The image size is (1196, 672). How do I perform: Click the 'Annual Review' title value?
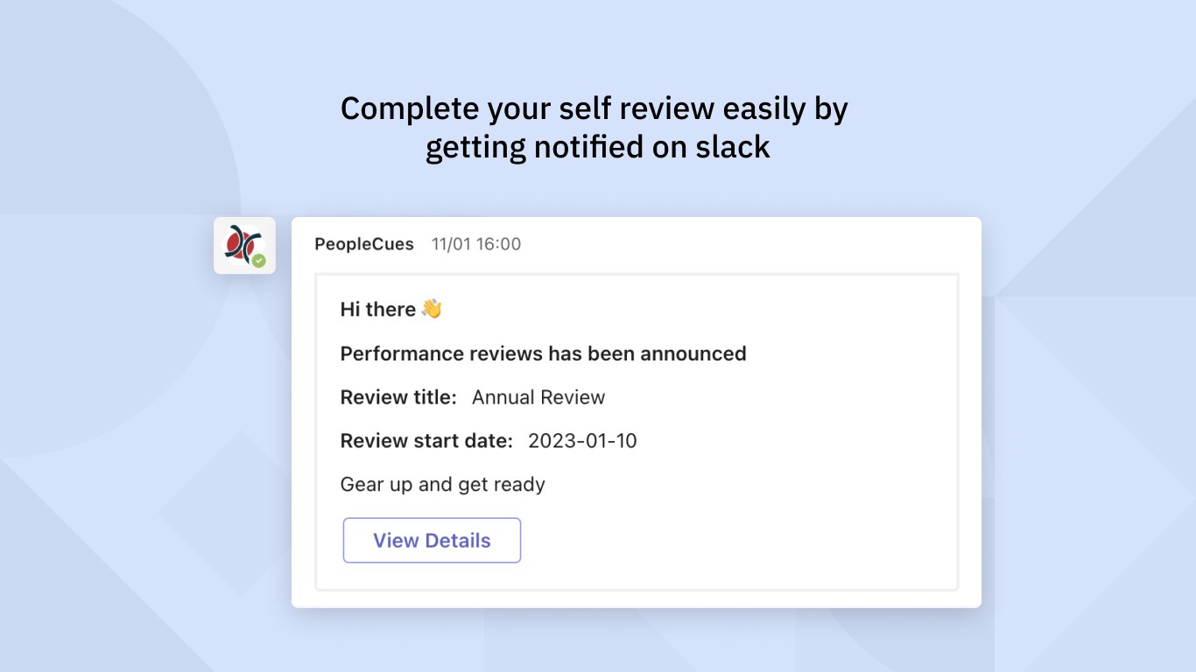coord(538,397)
